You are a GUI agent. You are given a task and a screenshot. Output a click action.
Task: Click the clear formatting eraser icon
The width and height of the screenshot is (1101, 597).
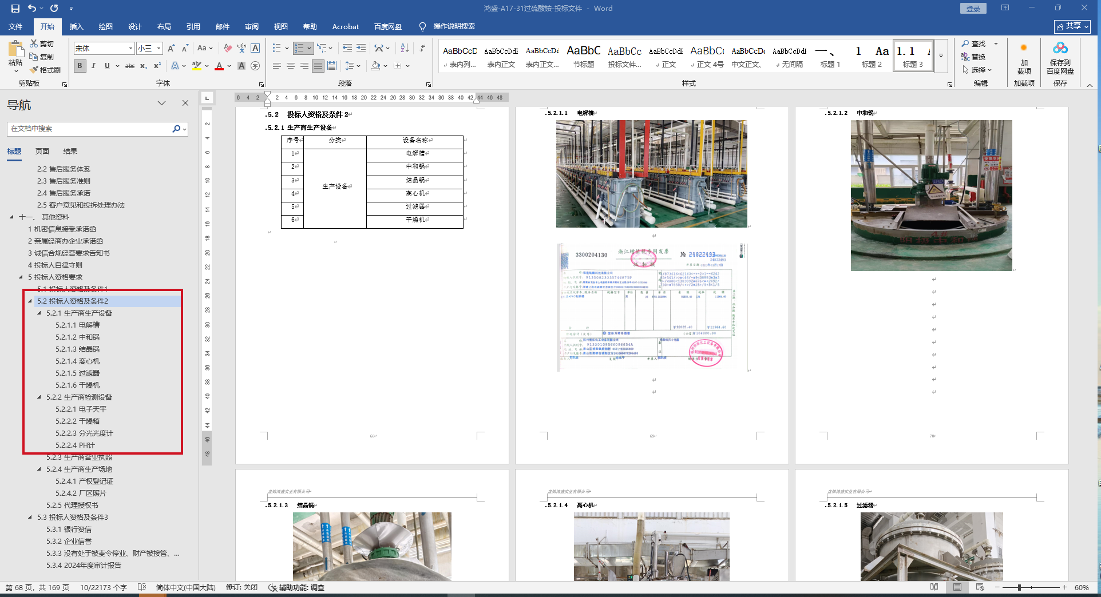[228, 48]
